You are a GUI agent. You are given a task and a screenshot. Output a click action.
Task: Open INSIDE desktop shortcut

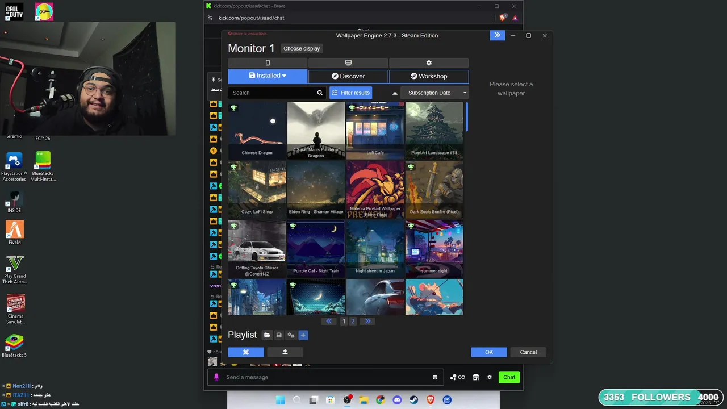[14, 202]
